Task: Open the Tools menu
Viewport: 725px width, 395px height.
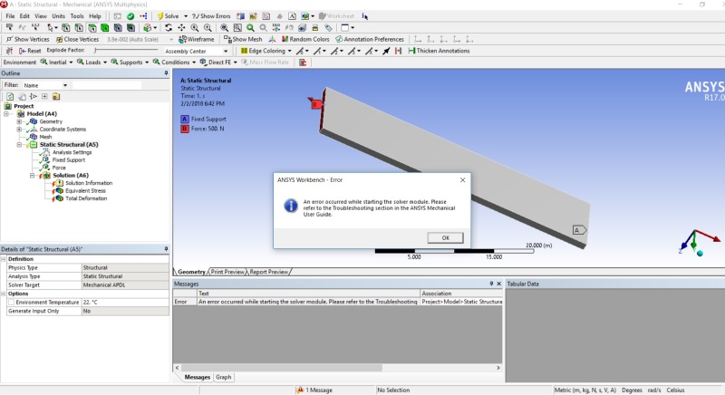Action: [77, 16]
